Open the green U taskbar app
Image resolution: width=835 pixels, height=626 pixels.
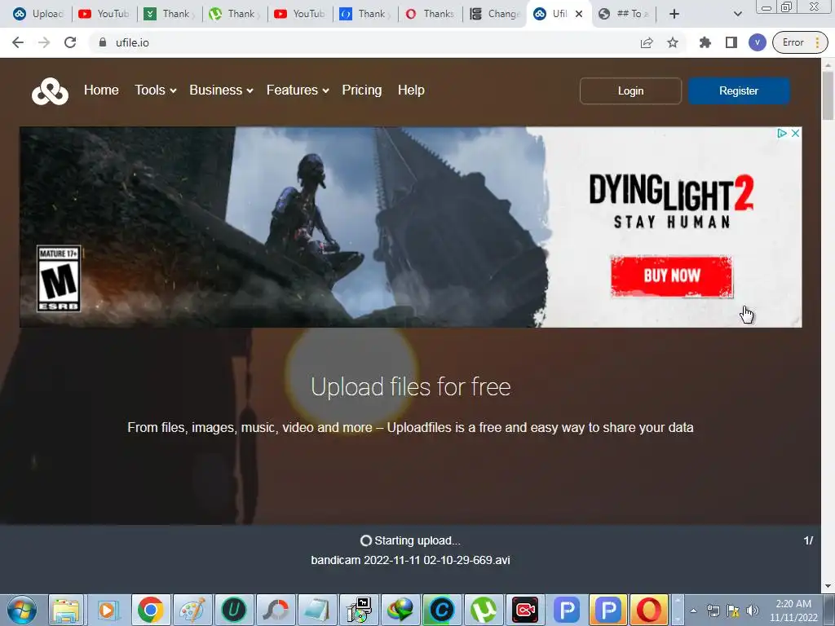click(x=233, y=610)
